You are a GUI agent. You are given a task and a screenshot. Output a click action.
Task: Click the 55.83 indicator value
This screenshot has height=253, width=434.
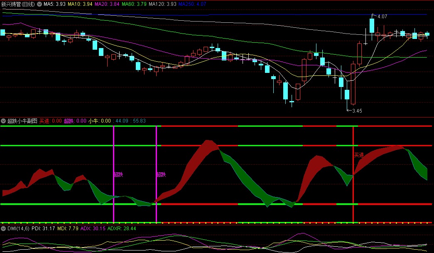[139, 121]
